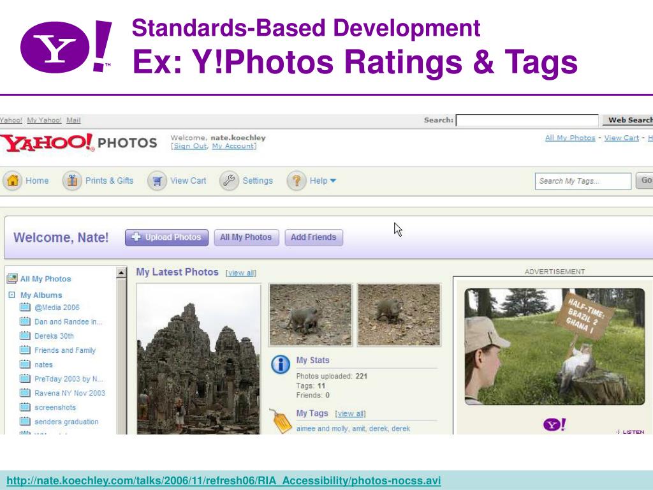This screenshot has width=653, height=490.
Task: Open Home in the navigation bar
Action: (x=37, y=181)
